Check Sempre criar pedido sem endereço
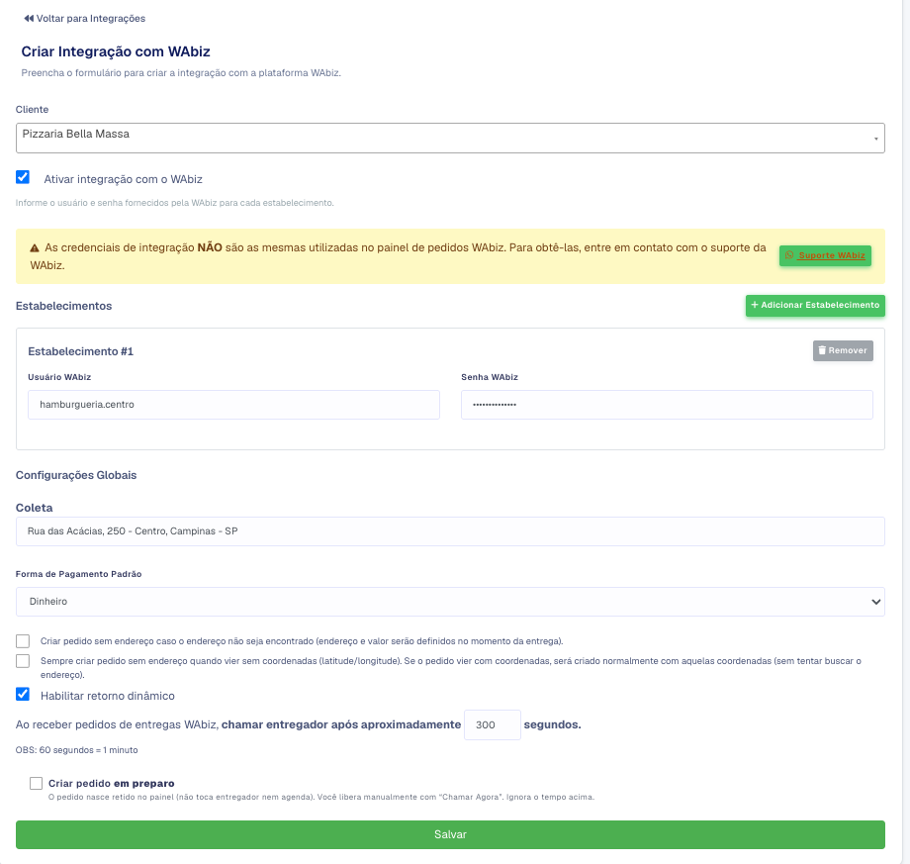Image resolution: width=910 pixels, height=864 pixels. (x=23, y=661)
